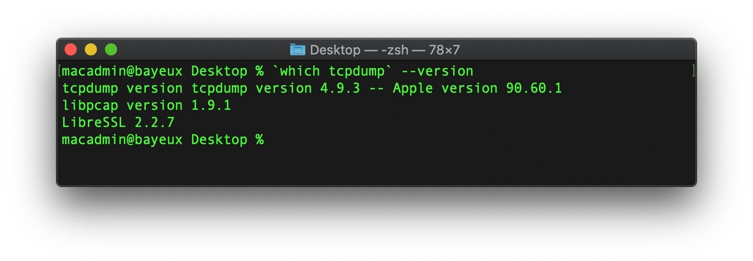Click the first "tcpdump version" output text

coord(122,88)
